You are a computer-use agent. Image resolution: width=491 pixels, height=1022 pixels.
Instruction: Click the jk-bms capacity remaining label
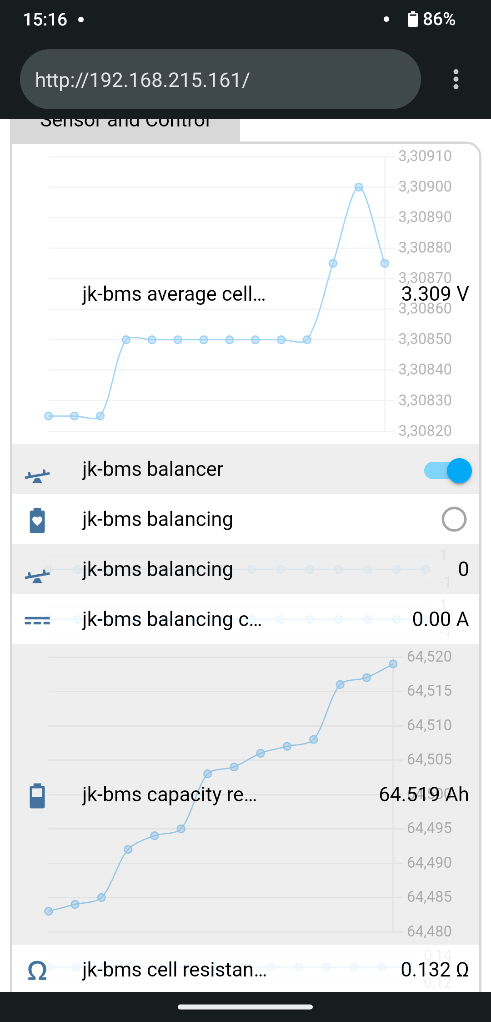point(170,794)
